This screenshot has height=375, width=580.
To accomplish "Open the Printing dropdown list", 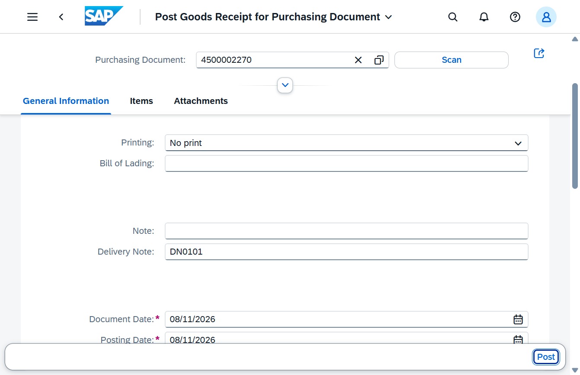I will click(518, 143).
